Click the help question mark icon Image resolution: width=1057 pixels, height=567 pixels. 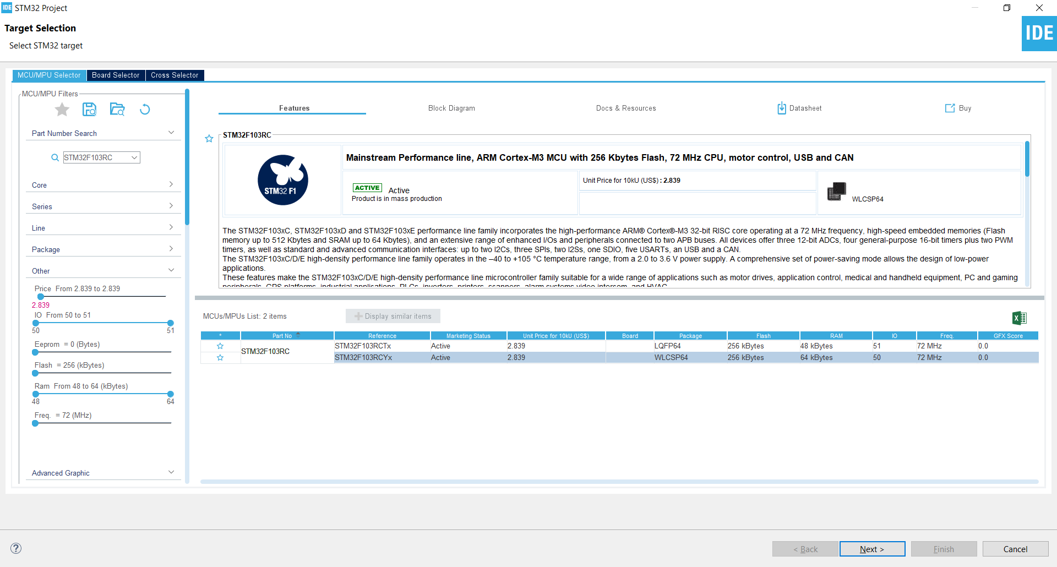(16, 548)
